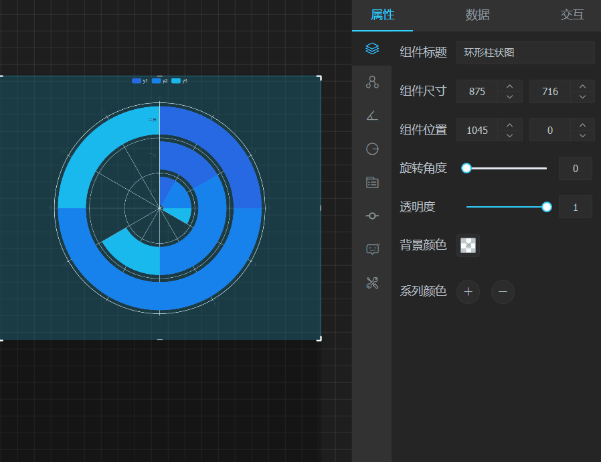Increase the Y position 0 stepper
Screen dimensions: 601x462
pos(583,125)
